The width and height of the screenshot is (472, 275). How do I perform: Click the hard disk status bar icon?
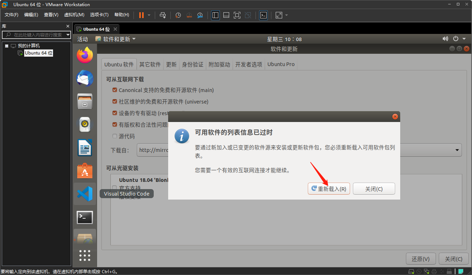coord(411,271)
